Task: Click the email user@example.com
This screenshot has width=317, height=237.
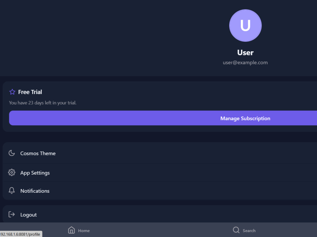Action: pyautogui.click(x=245, y=63)
